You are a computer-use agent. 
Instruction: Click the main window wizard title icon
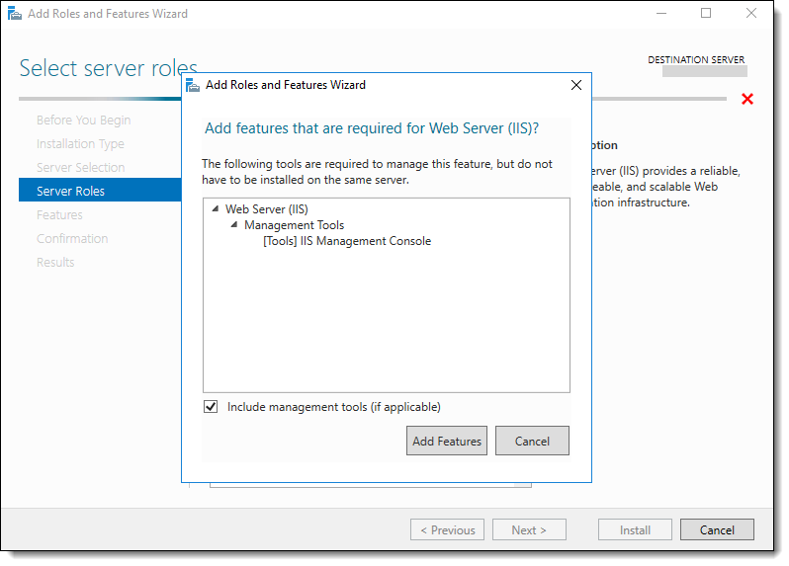pos(15,14)
